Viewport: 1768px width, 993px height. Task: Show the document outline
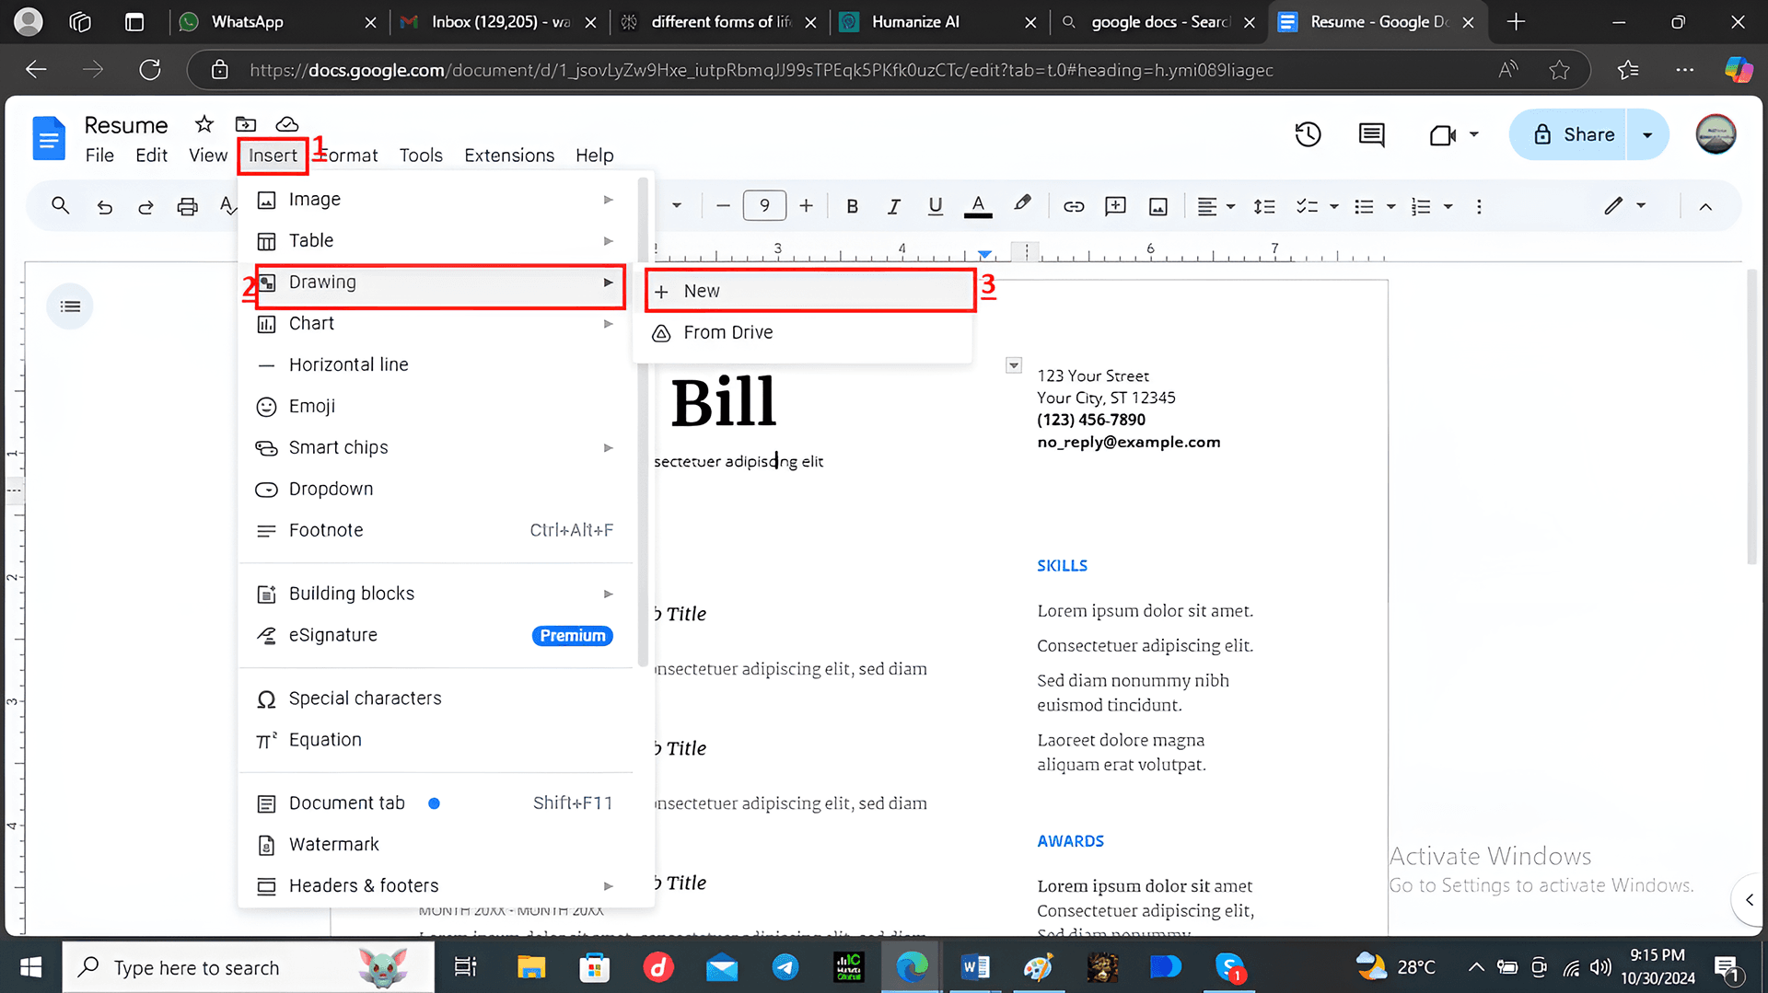[x=70, y=306]
